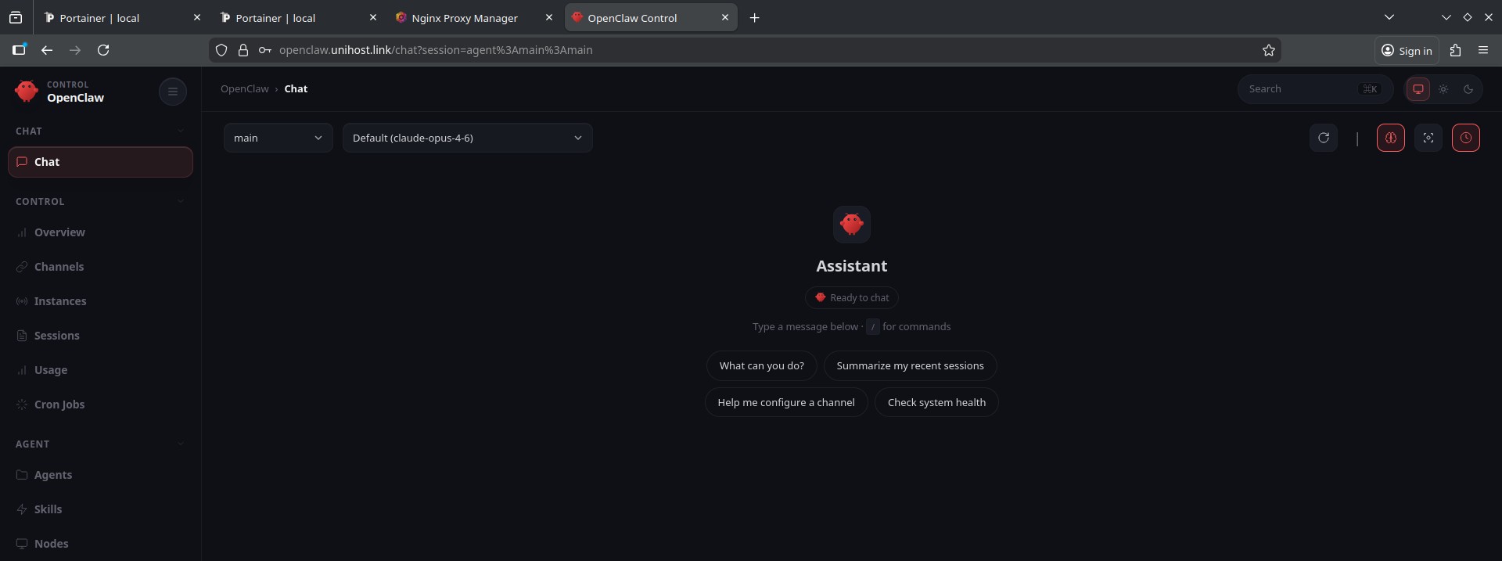Open the Overview page
This screenshot has height=561, width=1502.
(100, 232)
